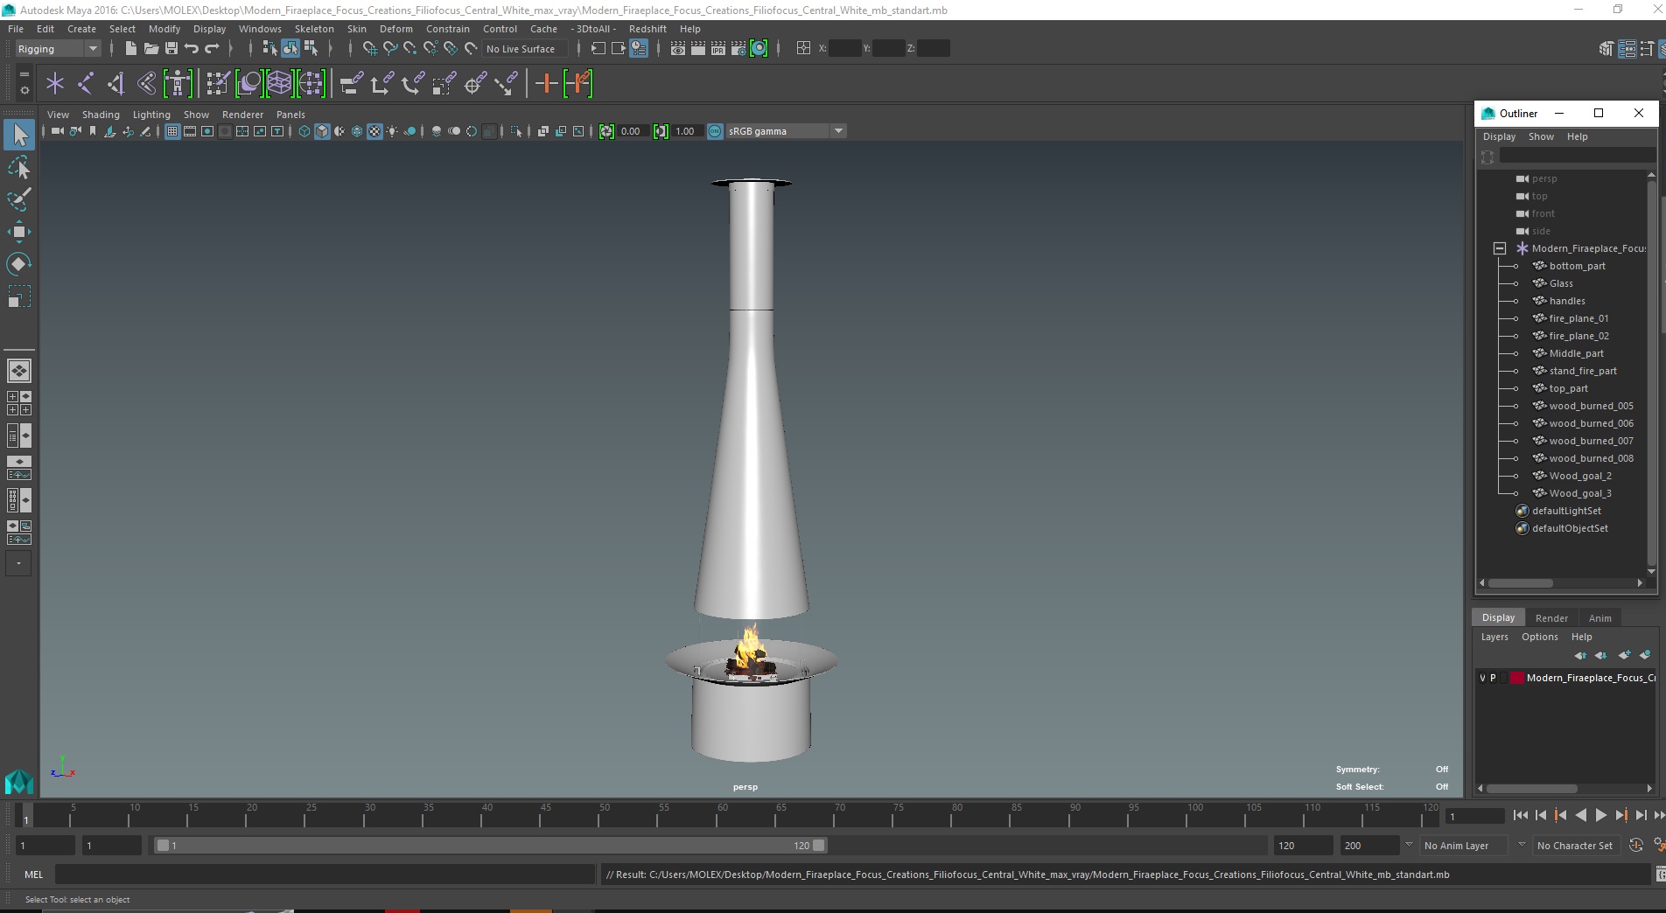Toggle the viewport grid display
This screenshot has width=1666, height=913.
172,131
